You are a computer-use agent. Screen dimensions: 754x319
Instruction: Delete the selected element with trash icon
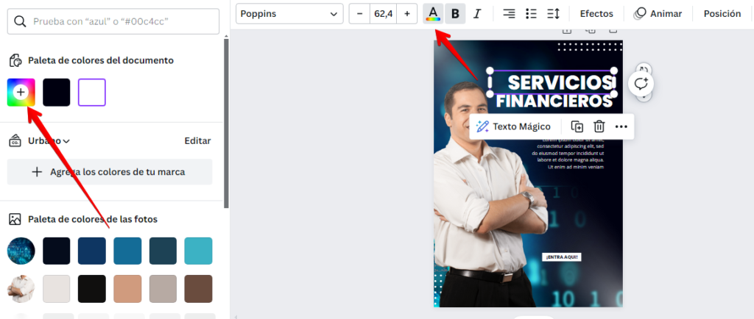tap(599, 126)
